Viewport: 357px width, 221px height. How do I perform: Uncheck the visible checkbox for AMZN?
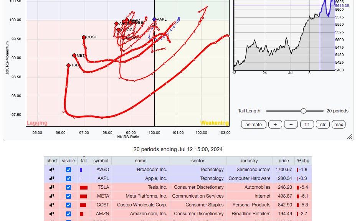coord(68,214)
